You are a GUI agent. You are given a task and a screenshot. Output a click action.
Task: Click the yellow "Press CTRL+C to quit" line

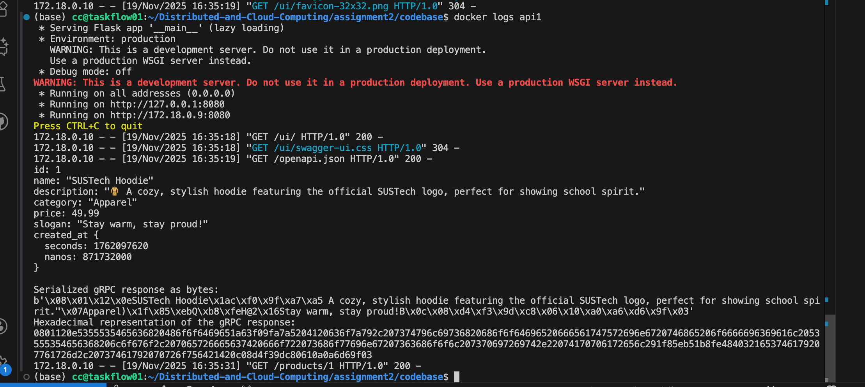click(x=88, y=126)
